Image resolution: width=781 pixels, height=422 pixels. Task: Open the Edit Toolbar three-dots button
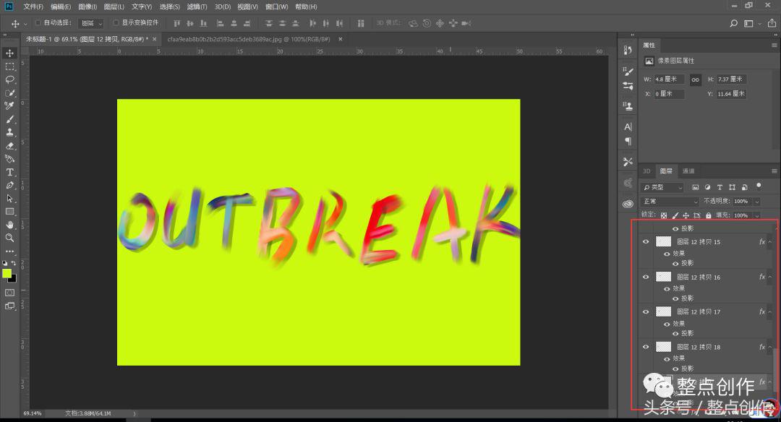coord(9,251)
